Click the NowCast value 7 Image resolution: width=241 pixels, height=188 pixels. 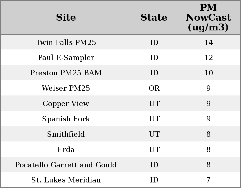pos(208,180)
